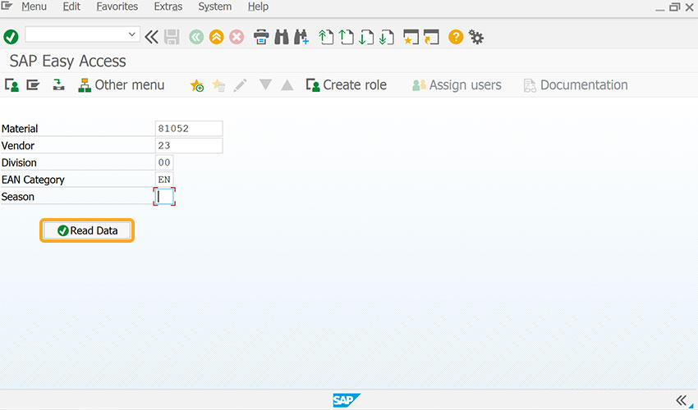The height and width of the screenshot is (410, 698).
Task: Collapse the command field double-arrow
Action: (151, 37)
